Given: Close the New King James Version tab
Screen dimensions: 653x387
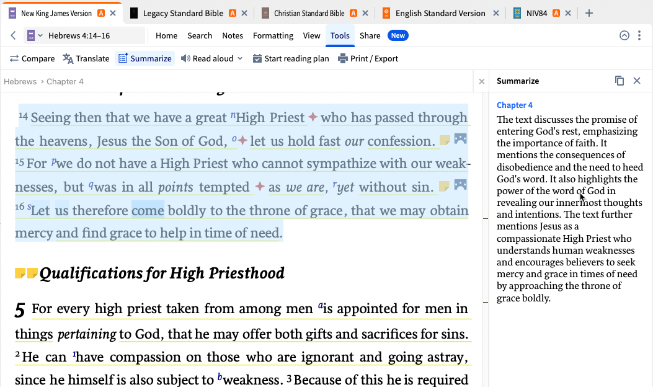Looking at the screenshot, I should [113, 13].
